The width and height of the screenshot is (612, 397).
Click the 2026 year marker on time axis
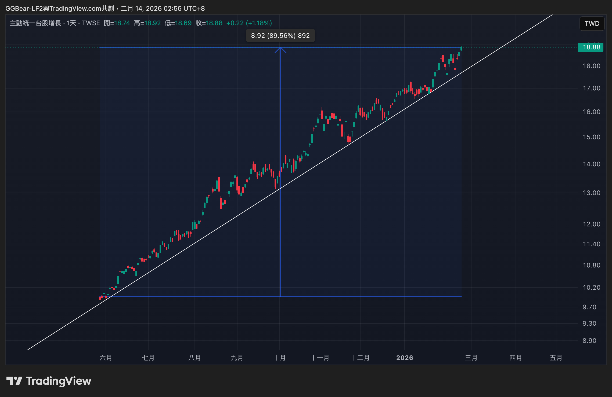405,358
